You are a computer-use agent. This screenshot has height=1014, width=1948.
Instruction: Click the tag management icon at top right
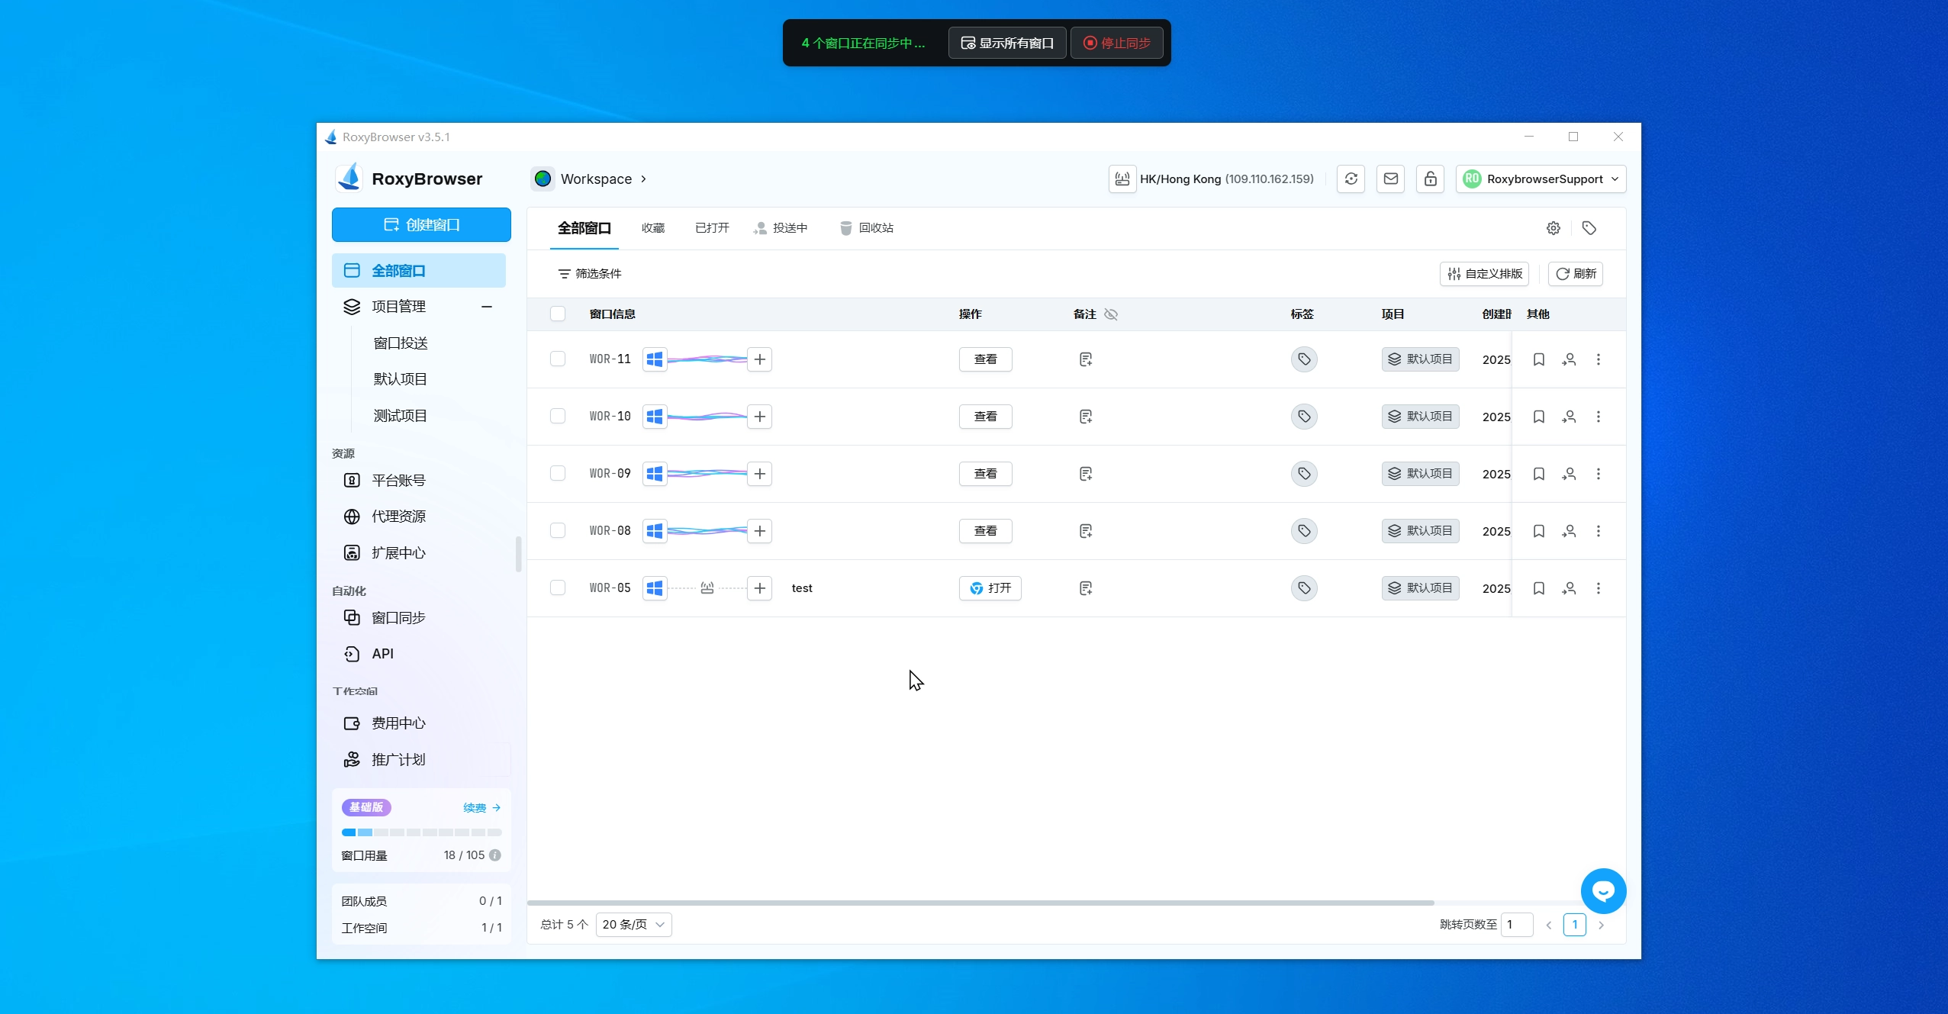coord(1589,228)
